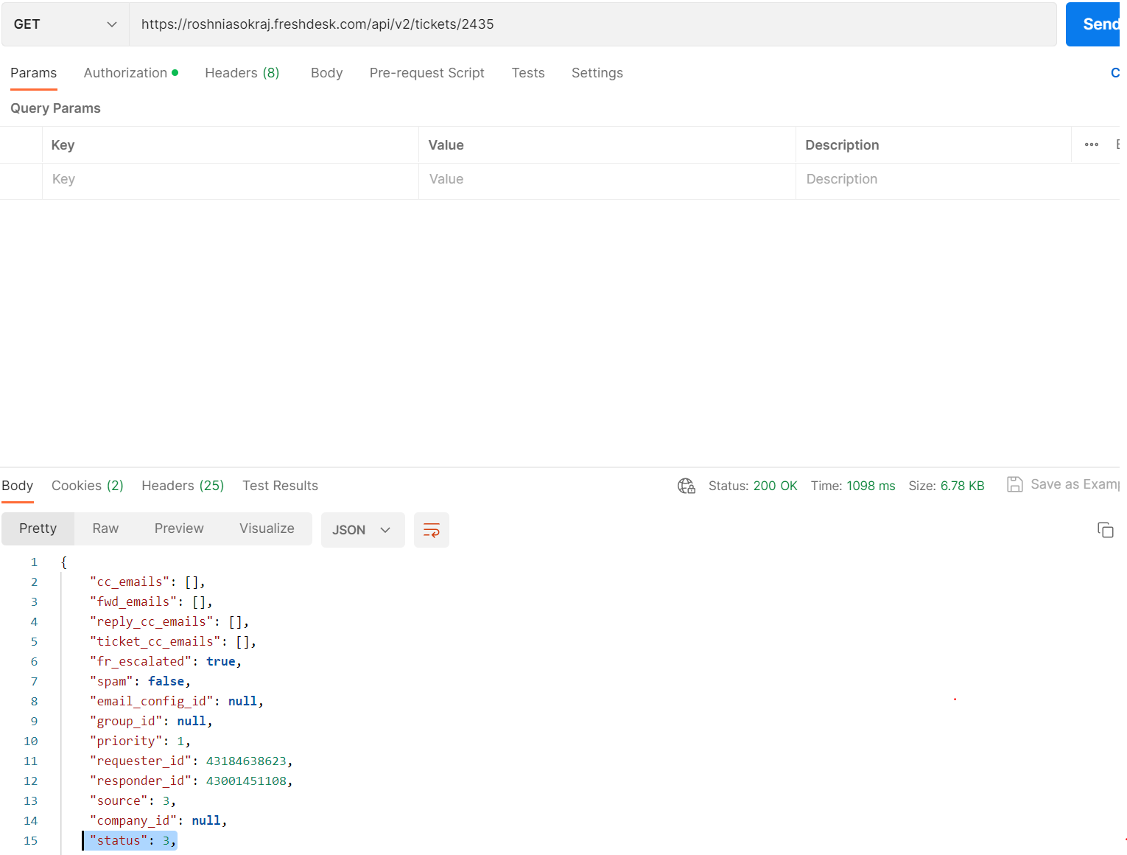
Task: Toggle line wrap icon
Action: tap(432, 530)
